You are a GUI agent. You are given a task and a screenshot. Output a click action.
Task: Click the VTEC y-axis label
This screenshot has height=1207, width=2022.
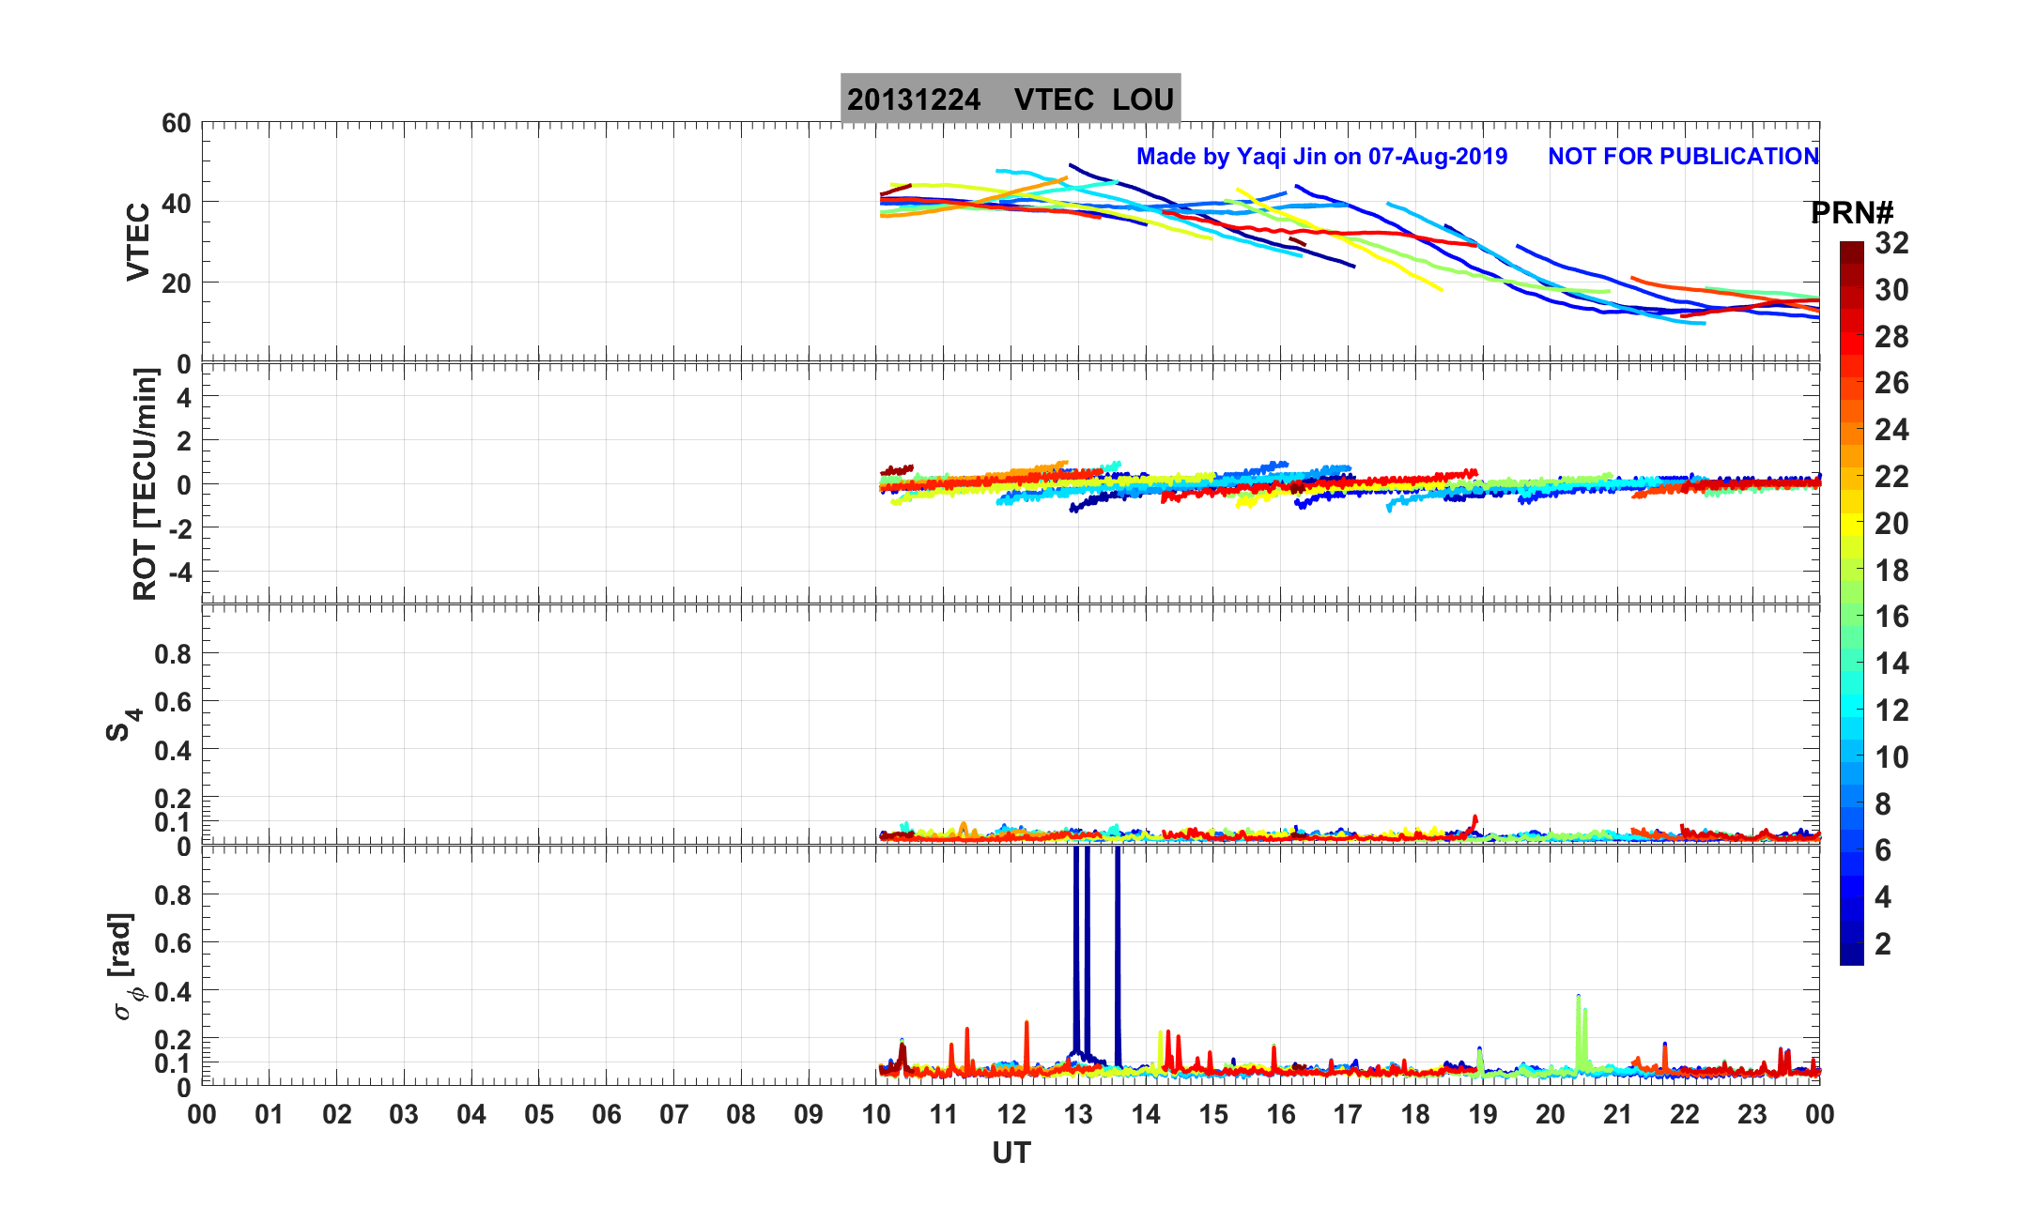tap(138, 242)
